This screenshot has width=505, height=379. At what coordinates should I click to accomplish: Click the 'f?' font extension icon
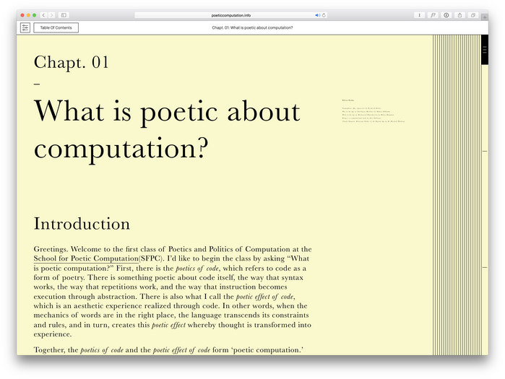coord(433,15)
